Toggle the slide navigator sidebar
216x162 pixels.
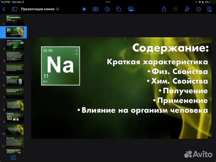tap(15, 9)
